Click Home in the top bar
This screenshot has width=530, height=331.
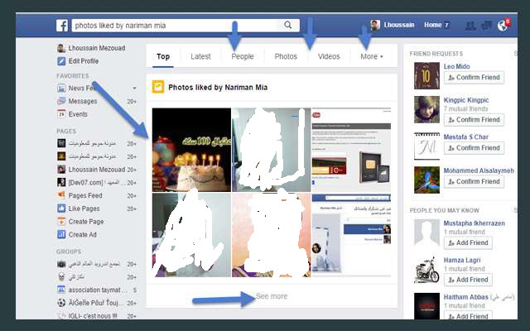coord(432,25)
